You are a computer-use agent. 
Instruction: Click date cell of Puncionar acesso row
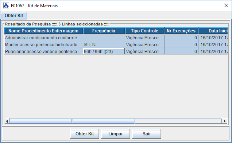(x=213, y=52)
